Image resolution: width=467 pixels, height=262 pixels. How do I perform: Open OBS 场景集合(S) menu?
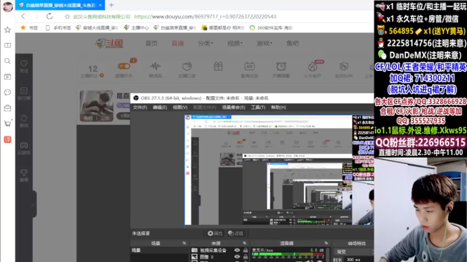[233, 107]
